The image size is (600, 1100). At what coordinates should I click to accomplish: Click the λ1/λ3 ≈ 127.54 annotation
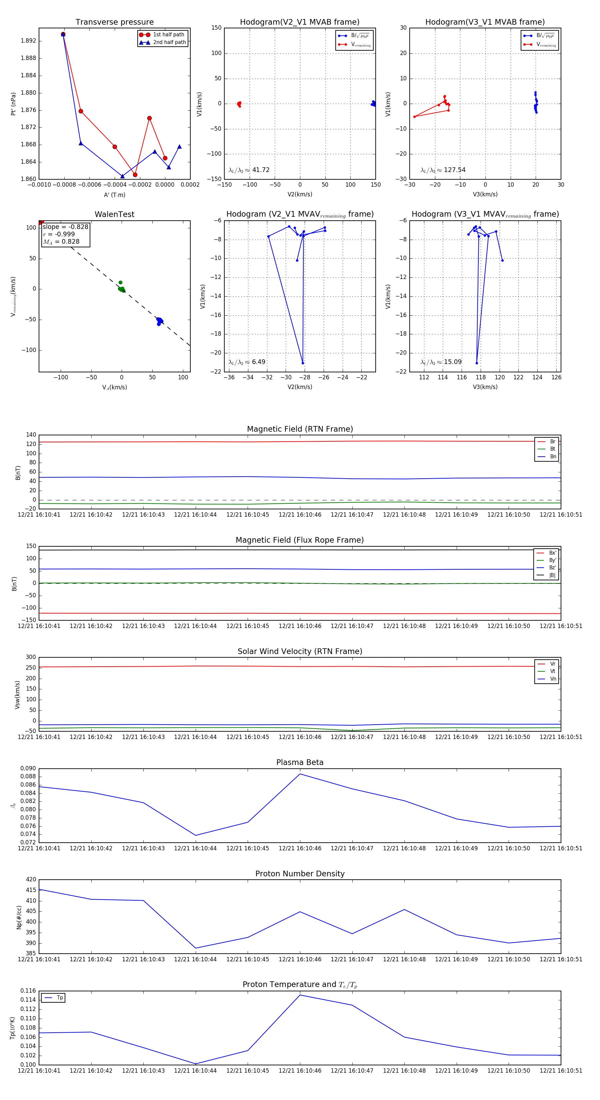click(x=443, y=170)
